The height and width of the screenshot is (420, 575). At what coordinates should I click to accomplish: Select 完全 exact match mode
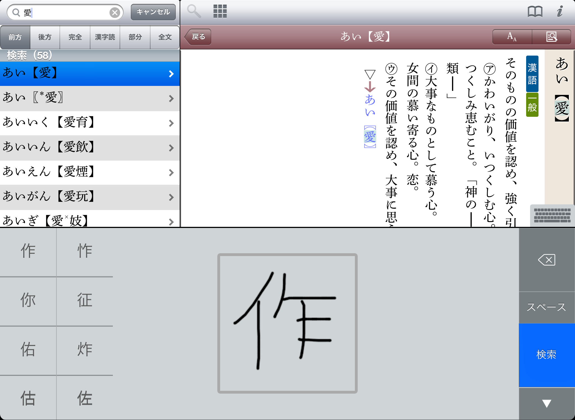click(75, 37)
